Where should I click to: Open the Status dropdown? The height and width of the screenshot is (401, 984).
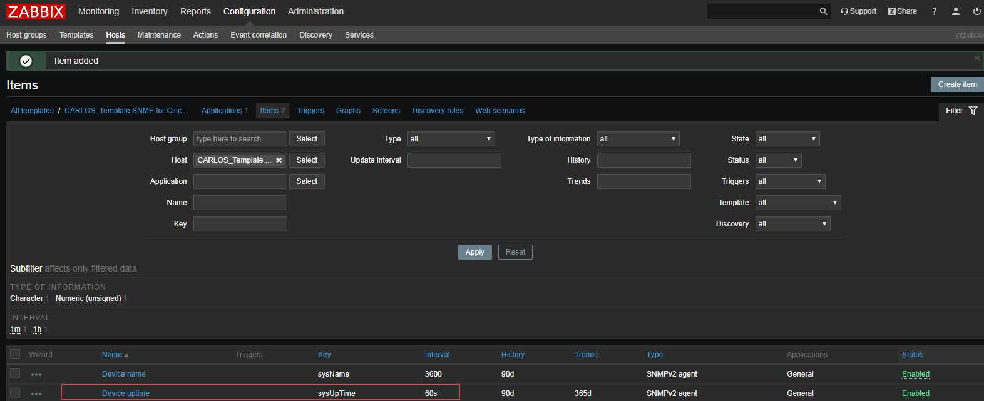pos(778,160)
